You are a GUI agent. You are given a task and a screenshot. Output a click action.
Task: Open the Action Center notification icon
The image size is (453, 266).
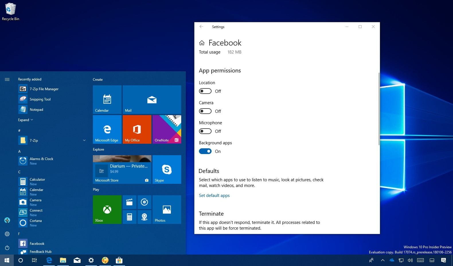coord(444,260)
